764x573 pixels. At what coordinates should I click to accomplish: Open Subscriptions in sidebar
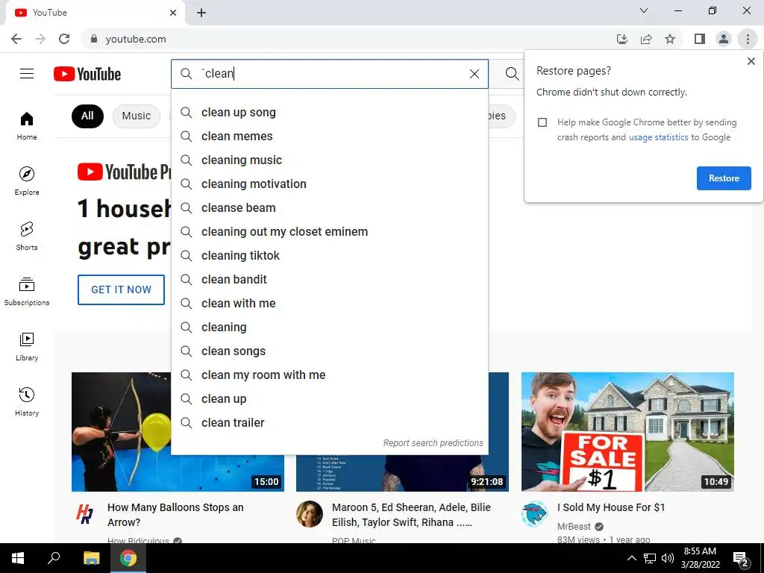point(27,292)
